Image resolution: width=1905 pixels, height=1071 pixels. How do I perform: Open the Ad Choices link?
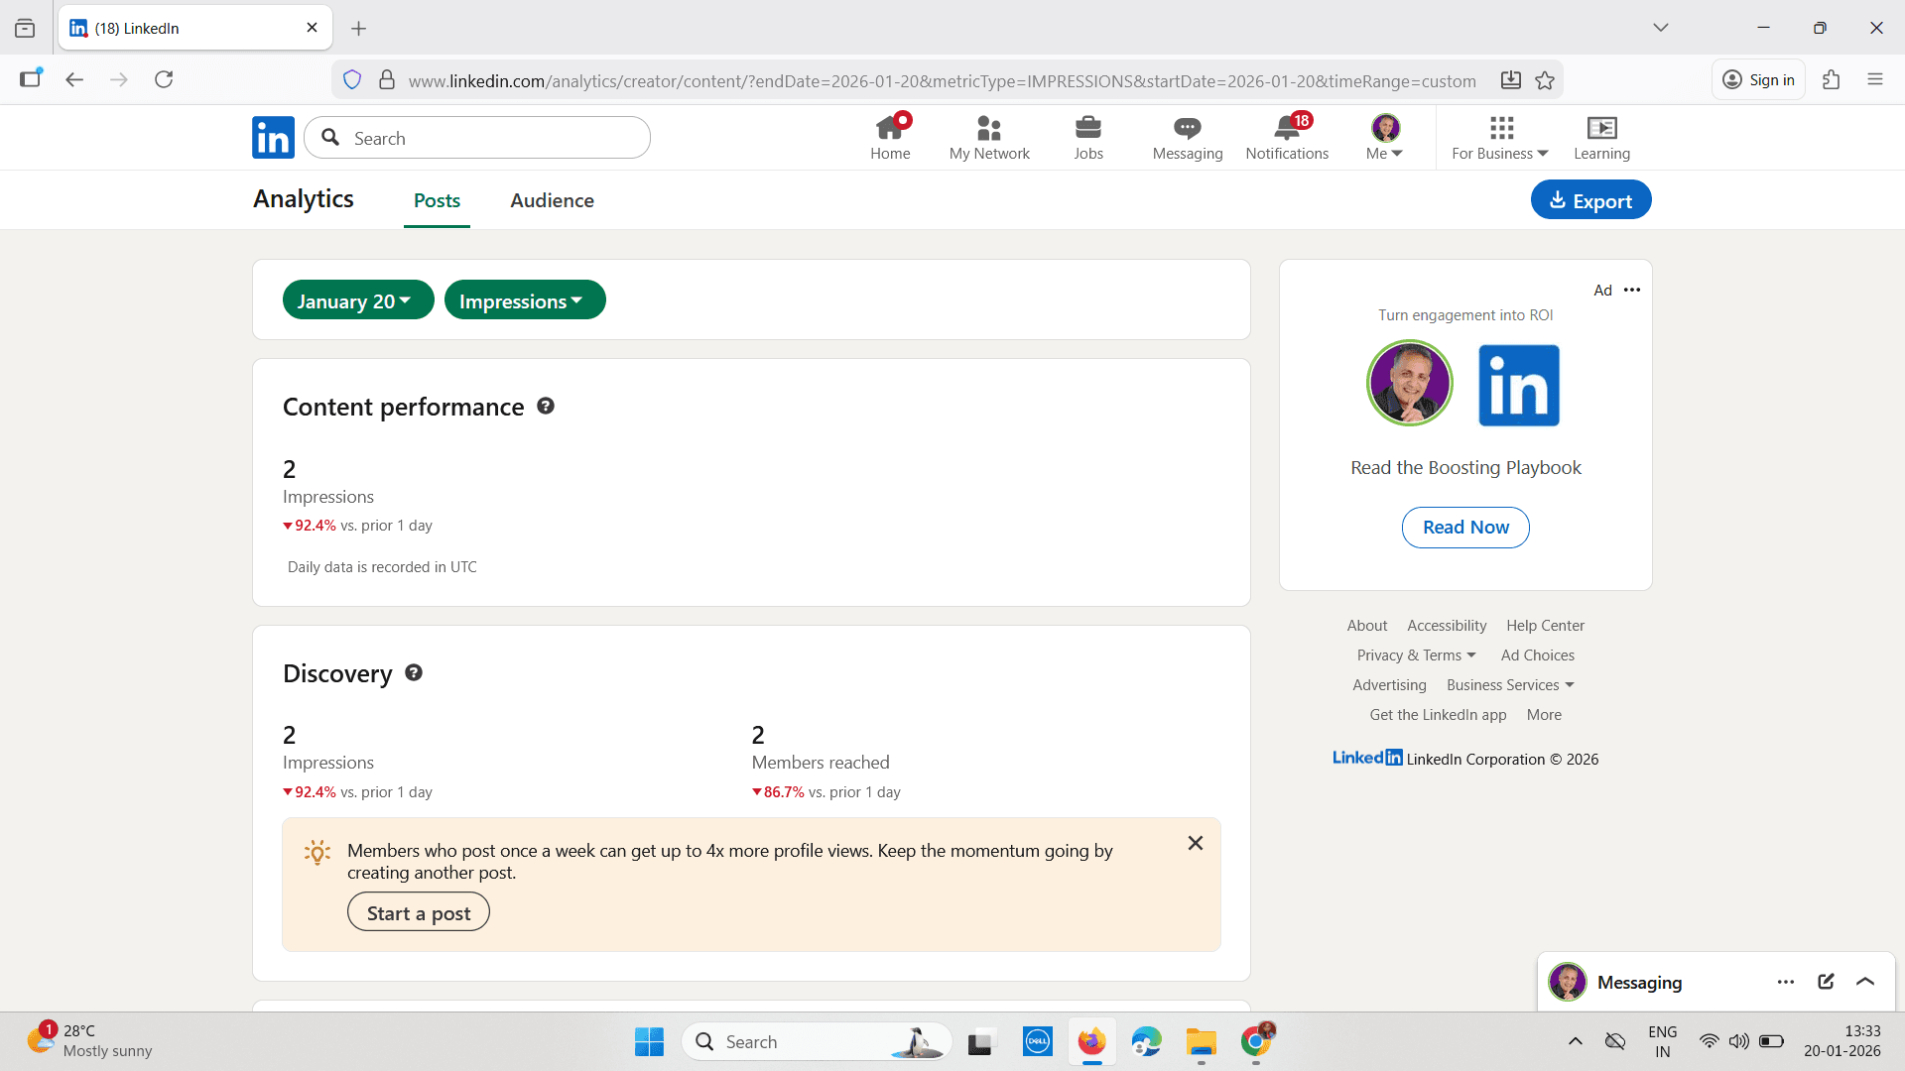(1537, 655)
